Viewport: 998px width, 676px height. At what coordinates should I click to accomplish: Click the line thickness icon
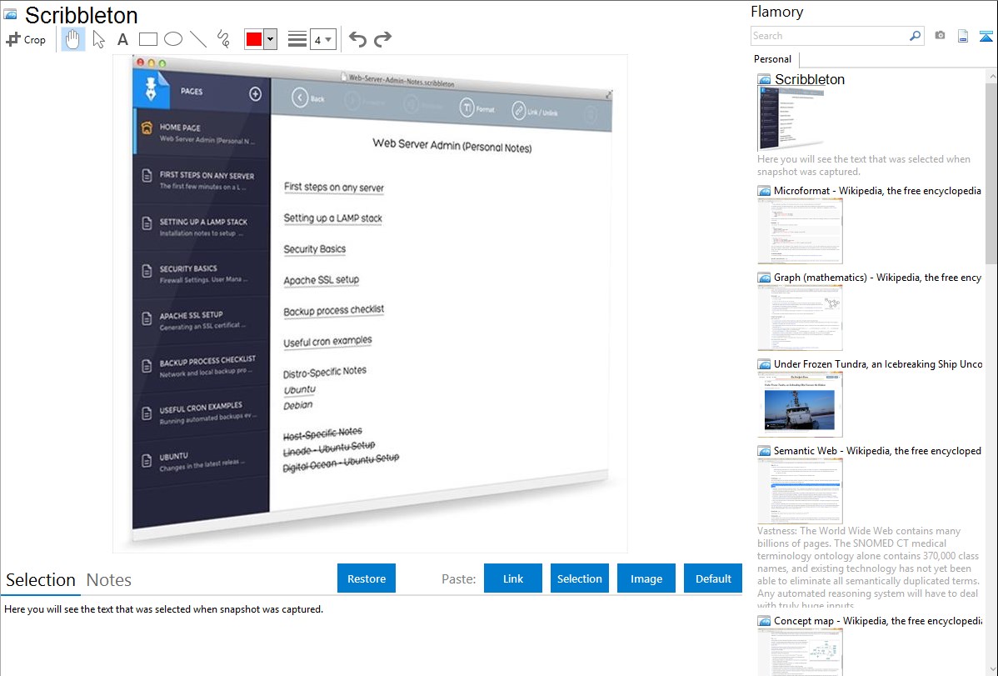[x=297, y=39]
